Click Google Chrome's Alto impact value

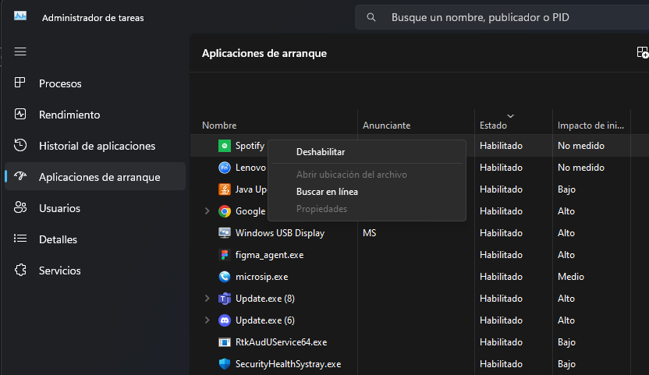click(x=566, y=211)
